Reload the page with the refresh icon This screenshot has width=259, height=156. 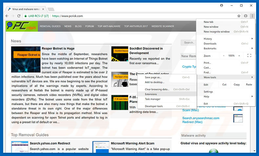coord(19,16)
